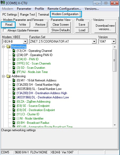Image resolution: width=120 pixels, height=155 pixels.
Task: Select the Networking tree label
Action: pyautogui.click(x=19, y=47)
